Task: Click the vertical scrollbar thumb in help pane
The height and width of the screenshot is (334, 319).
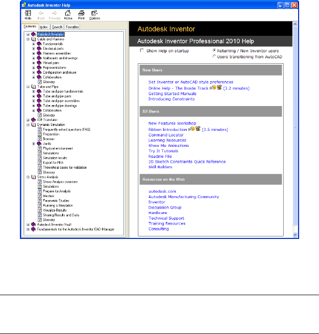Action: pyautogui.click(x=295, y=126)
